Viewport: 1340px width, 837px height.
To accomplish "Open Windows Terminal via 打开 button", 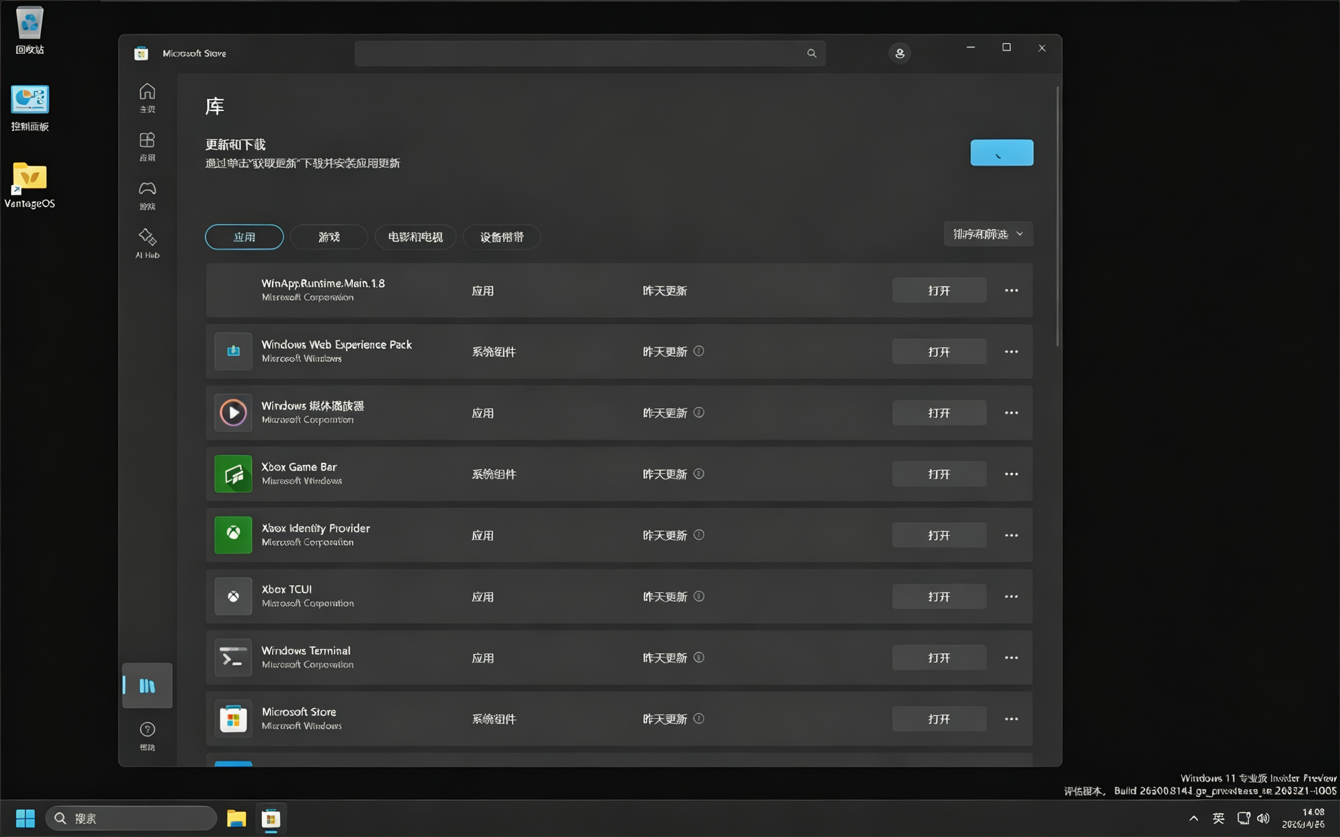I will pos(939,658).
